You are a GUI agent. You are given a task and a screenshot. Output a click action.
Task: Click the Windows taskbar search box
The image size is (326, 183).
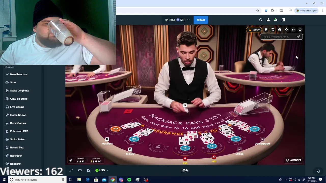point(37,180)
